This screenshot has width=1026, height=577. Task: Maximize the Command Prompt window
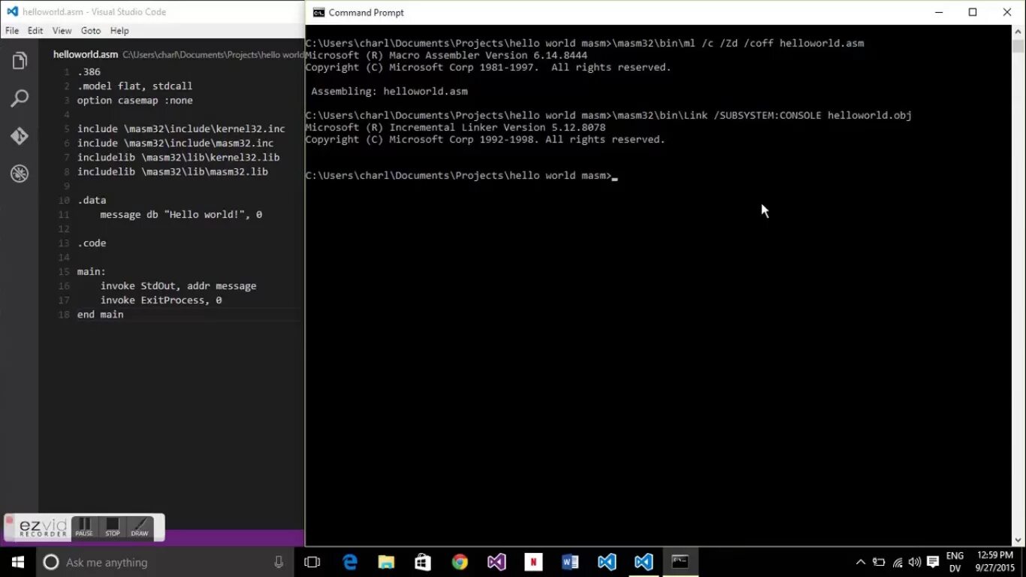click(973, 12)
